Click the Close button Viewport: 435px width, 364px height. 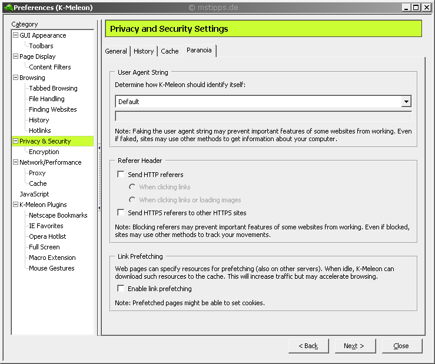coord(402,346)
